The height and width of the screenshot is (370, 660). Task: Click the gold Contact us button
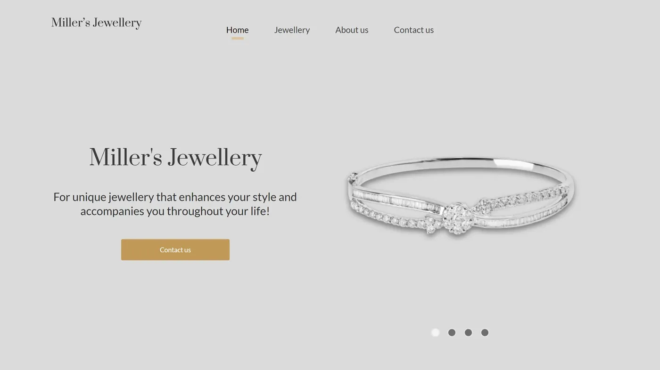click(x=175, y=249)
